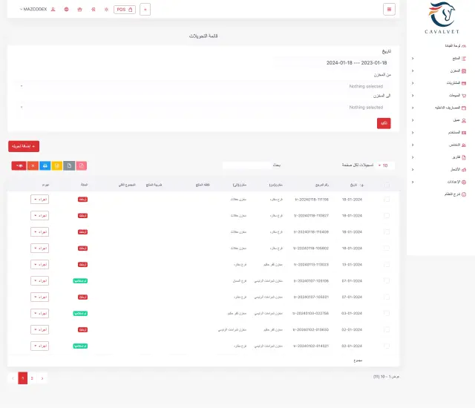Screen dimensions: 475x408
Task: Open the red column visibility eye button
Action: [19, 166]
